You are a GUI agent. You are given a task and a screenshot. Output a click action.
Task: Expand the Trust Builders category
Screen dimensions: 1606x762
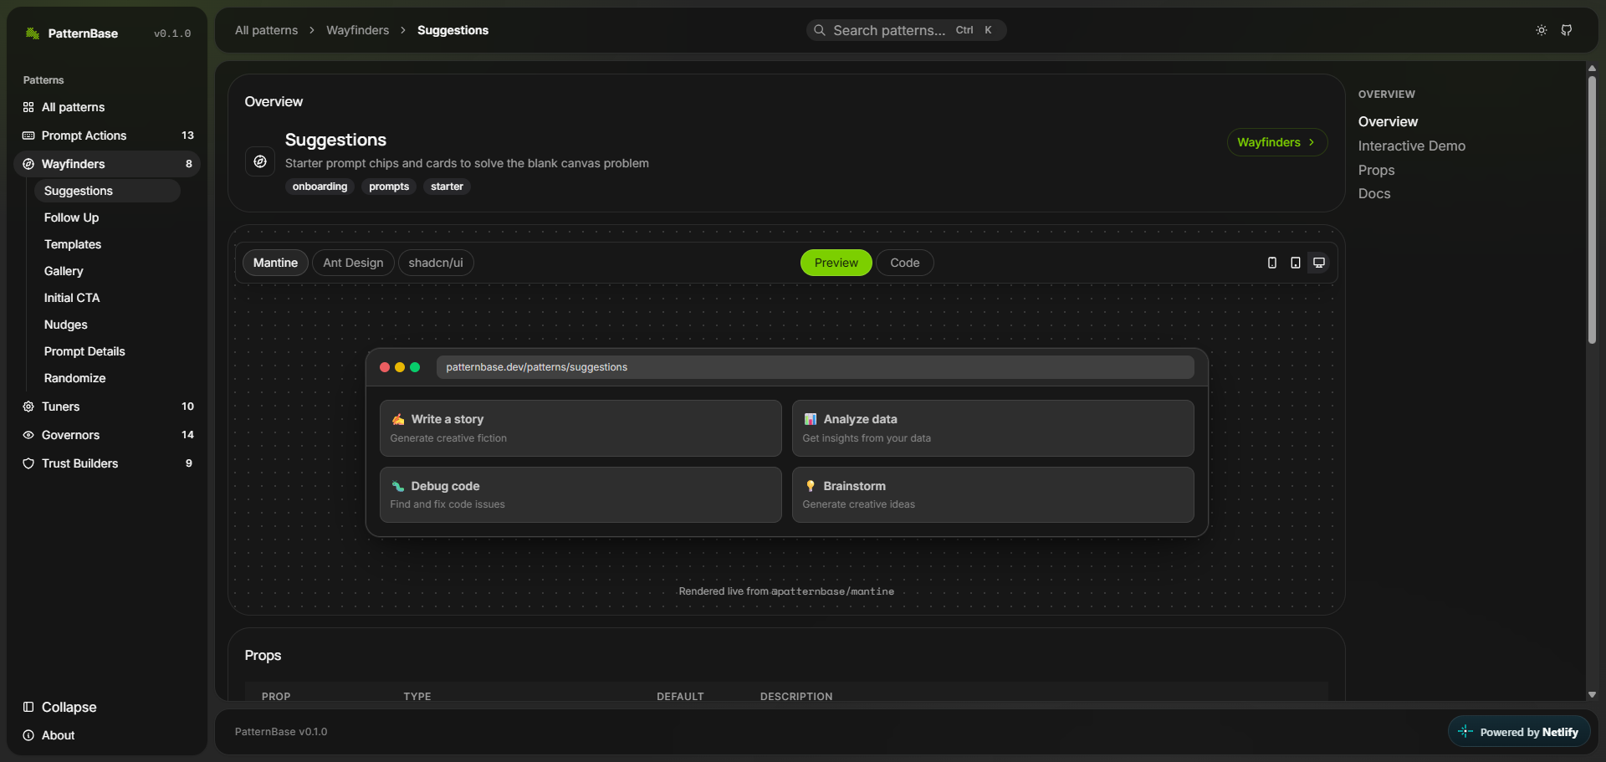click(107, 463)
